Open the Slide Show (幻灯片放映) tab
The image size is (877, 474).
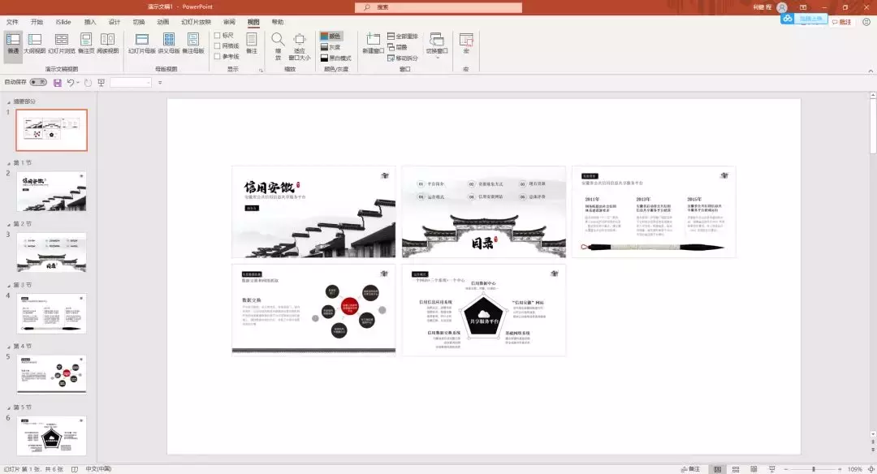(197, 22)
